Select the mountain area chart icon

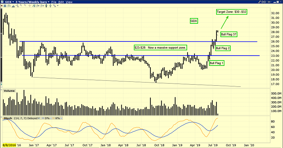click(13, 6)
